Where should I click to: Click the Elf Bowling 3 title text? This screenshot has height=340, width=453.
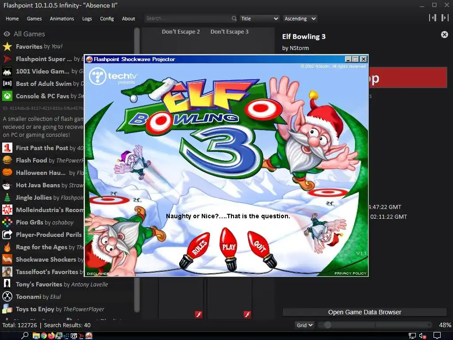point(304,36)
